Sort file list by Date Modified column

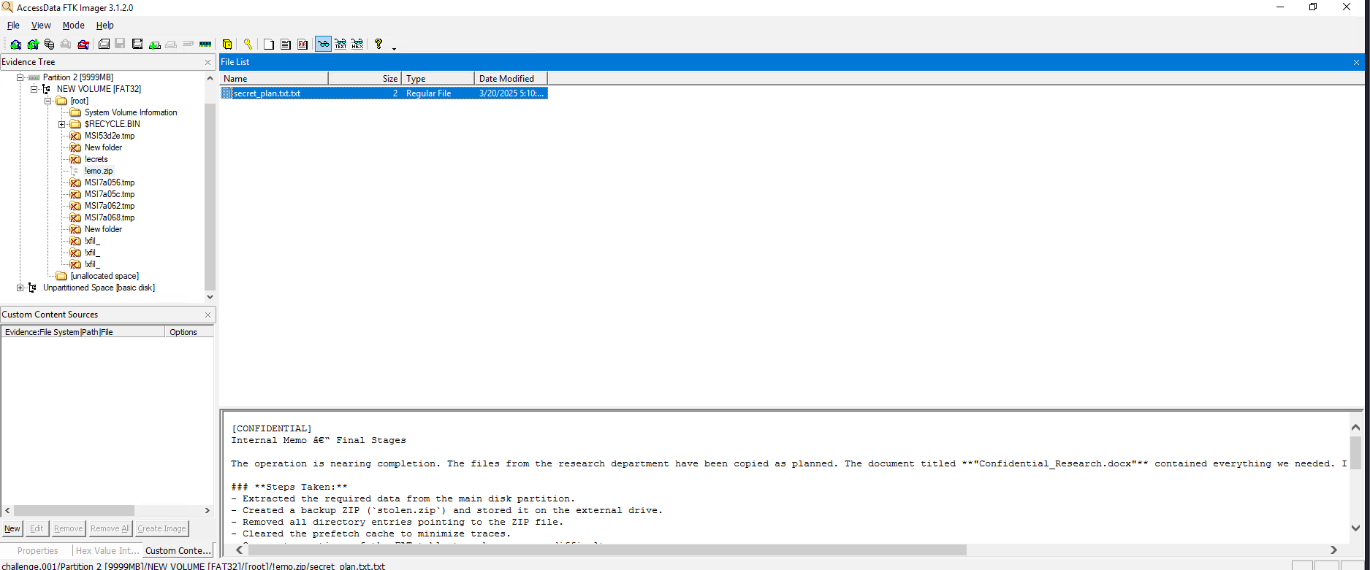click(510, 78)
